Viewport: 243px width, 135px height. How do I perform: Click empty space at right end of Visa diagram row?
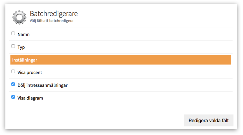[x=200, y=98]
